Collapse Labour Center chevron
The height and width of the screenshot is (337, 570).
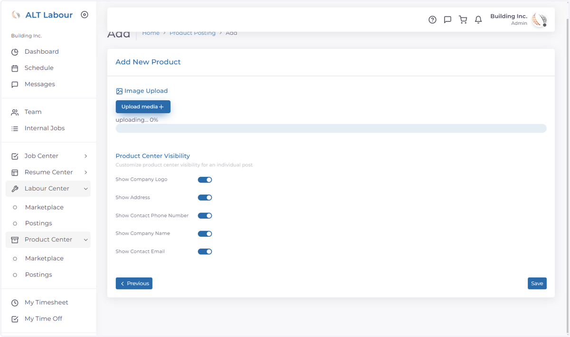point(85,189)
